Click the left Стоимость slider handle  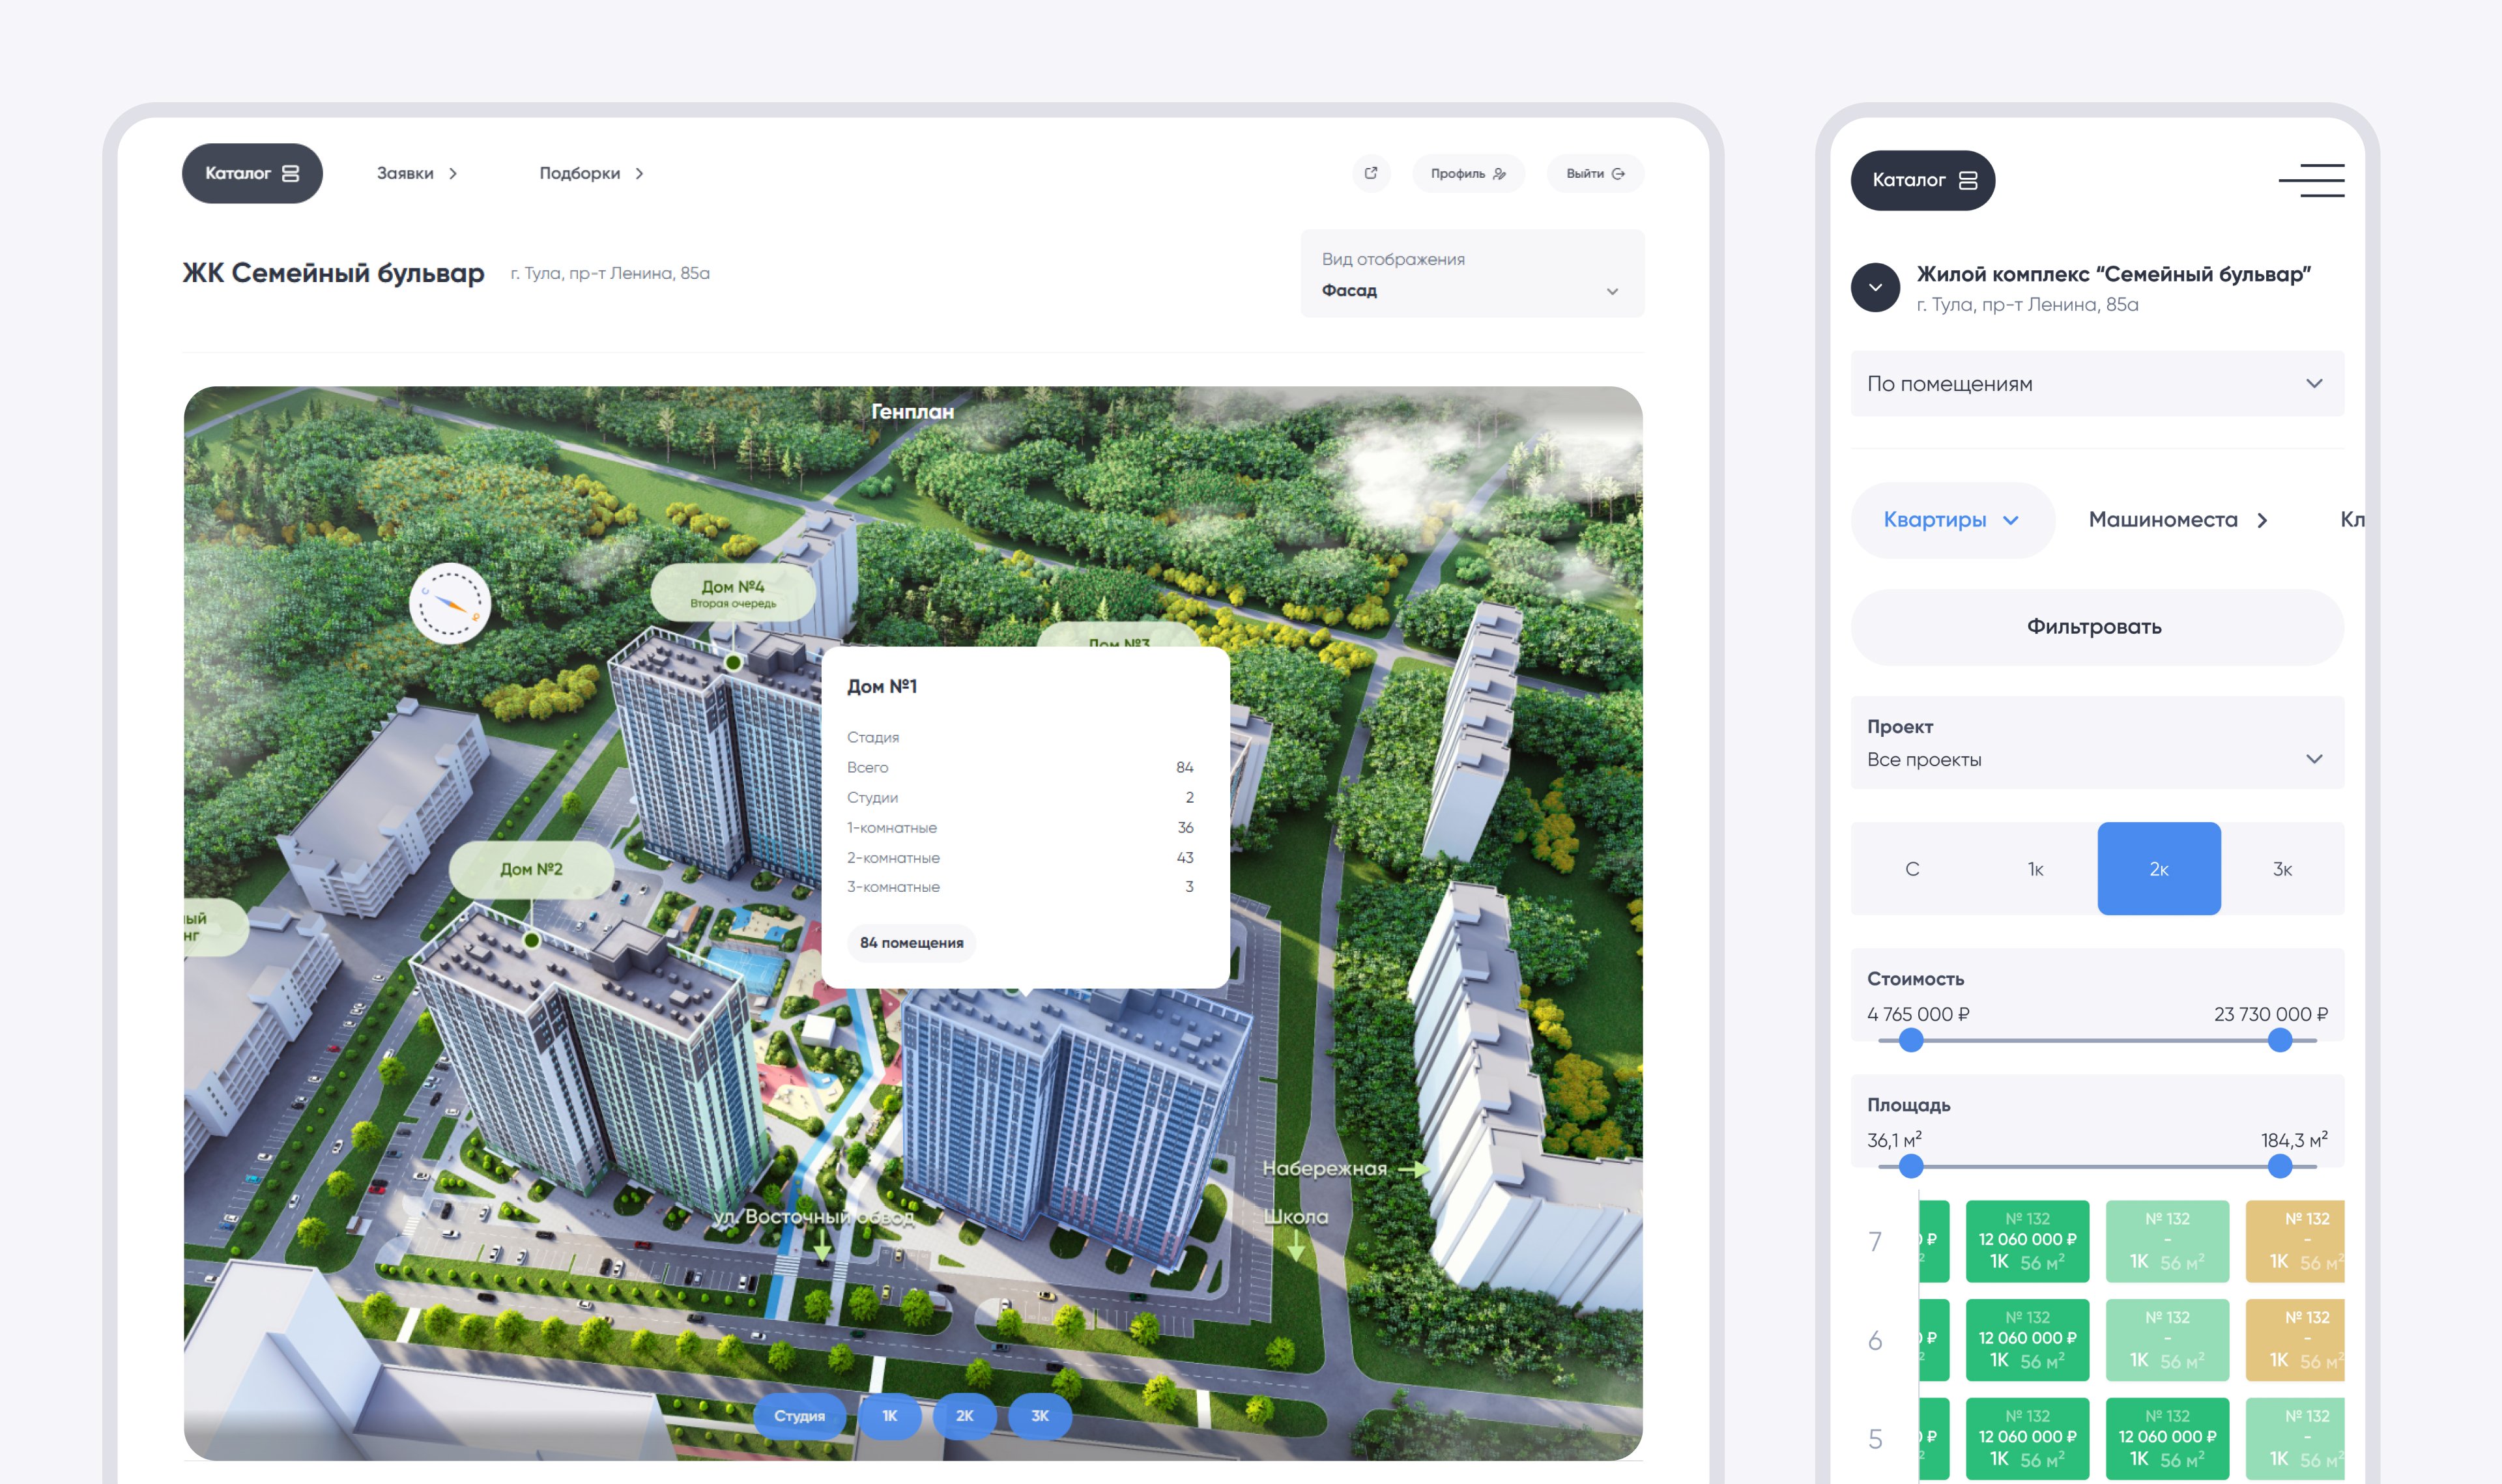point(1911,1040)
